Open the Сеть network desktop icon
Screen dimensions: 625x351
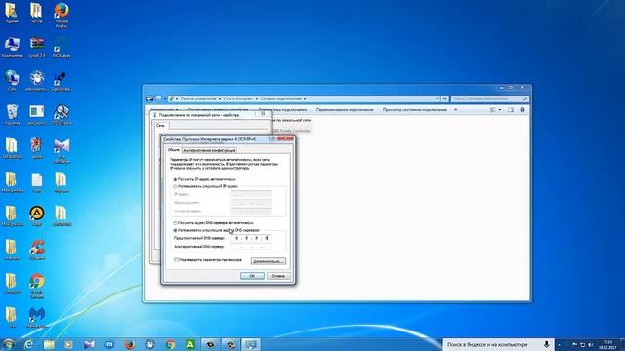point(12,80)
